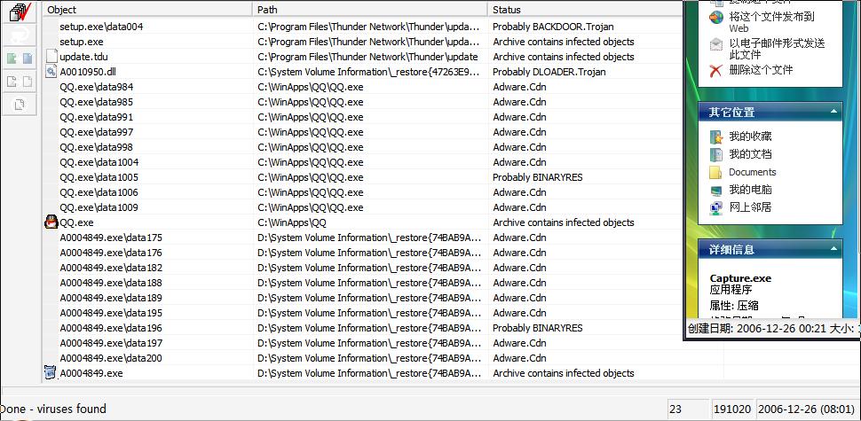
Task: Select A0004849.exe\data188 entry
Action: pos(111,283)
